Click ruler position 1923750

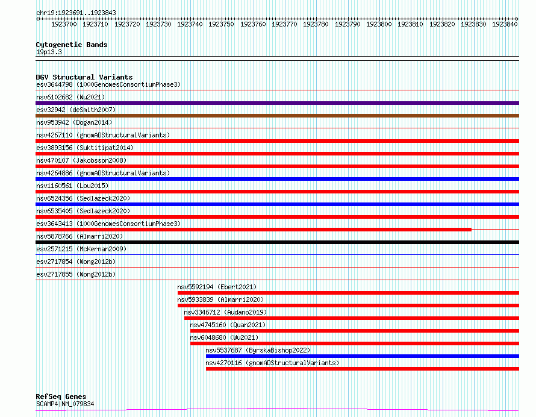coord(221,24)
